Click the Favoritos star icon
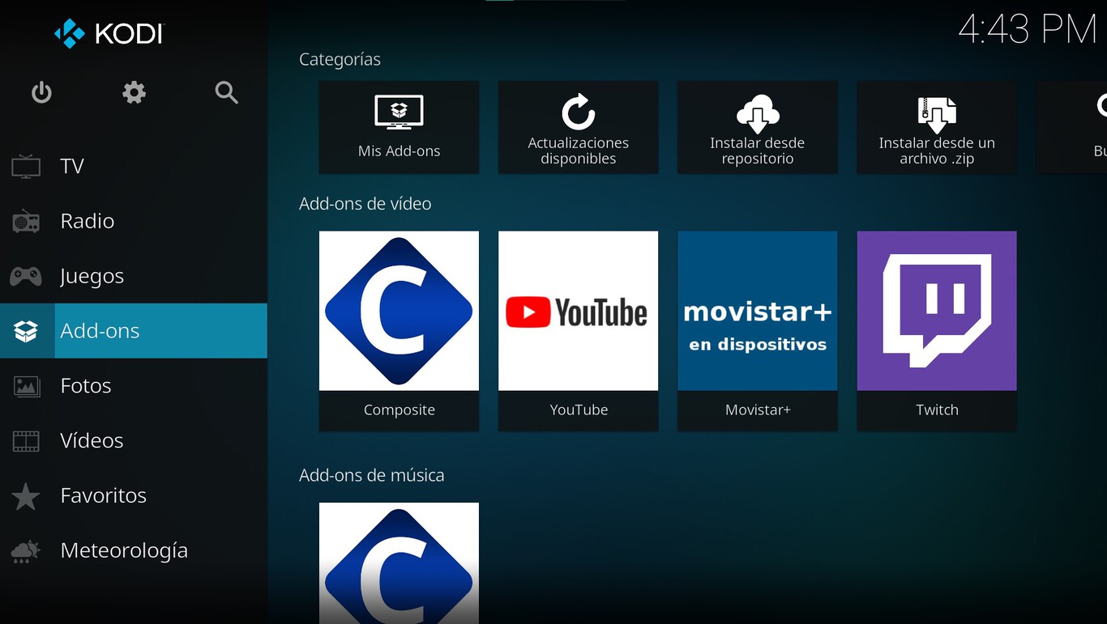This screenshot has width=1107, height=624. [27, 495]
